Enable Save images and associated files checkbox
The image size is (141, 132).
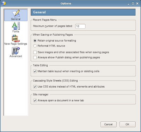(x=35, y=52)
